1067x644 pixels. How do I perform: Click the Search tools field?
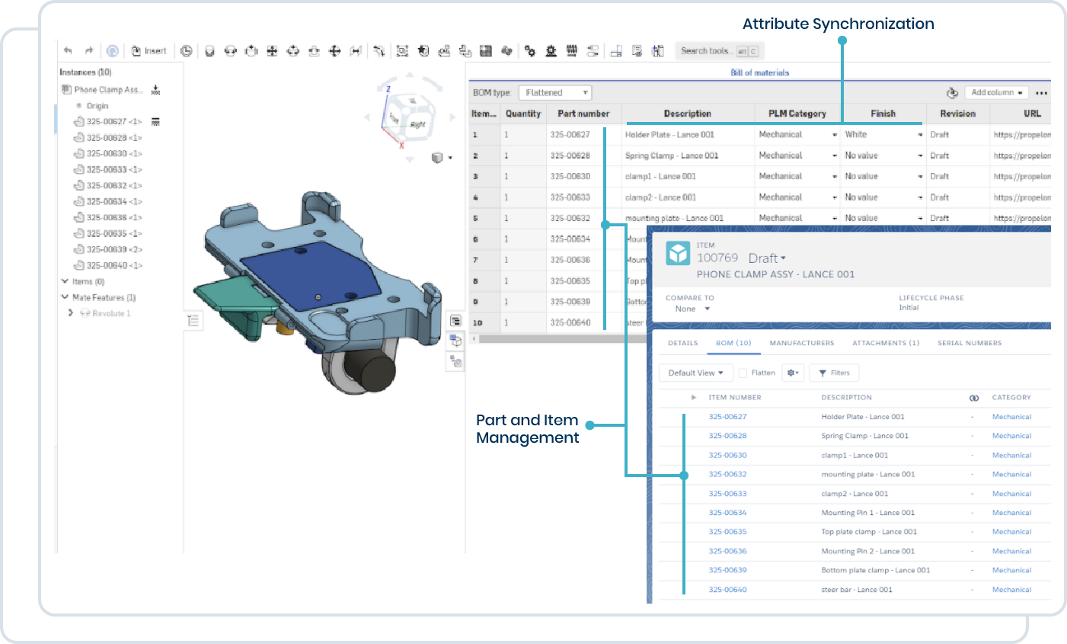coord(705,51)
